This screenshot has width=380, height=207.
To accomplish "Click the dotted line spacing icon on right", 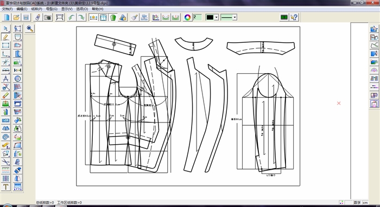I will (374, 87).
